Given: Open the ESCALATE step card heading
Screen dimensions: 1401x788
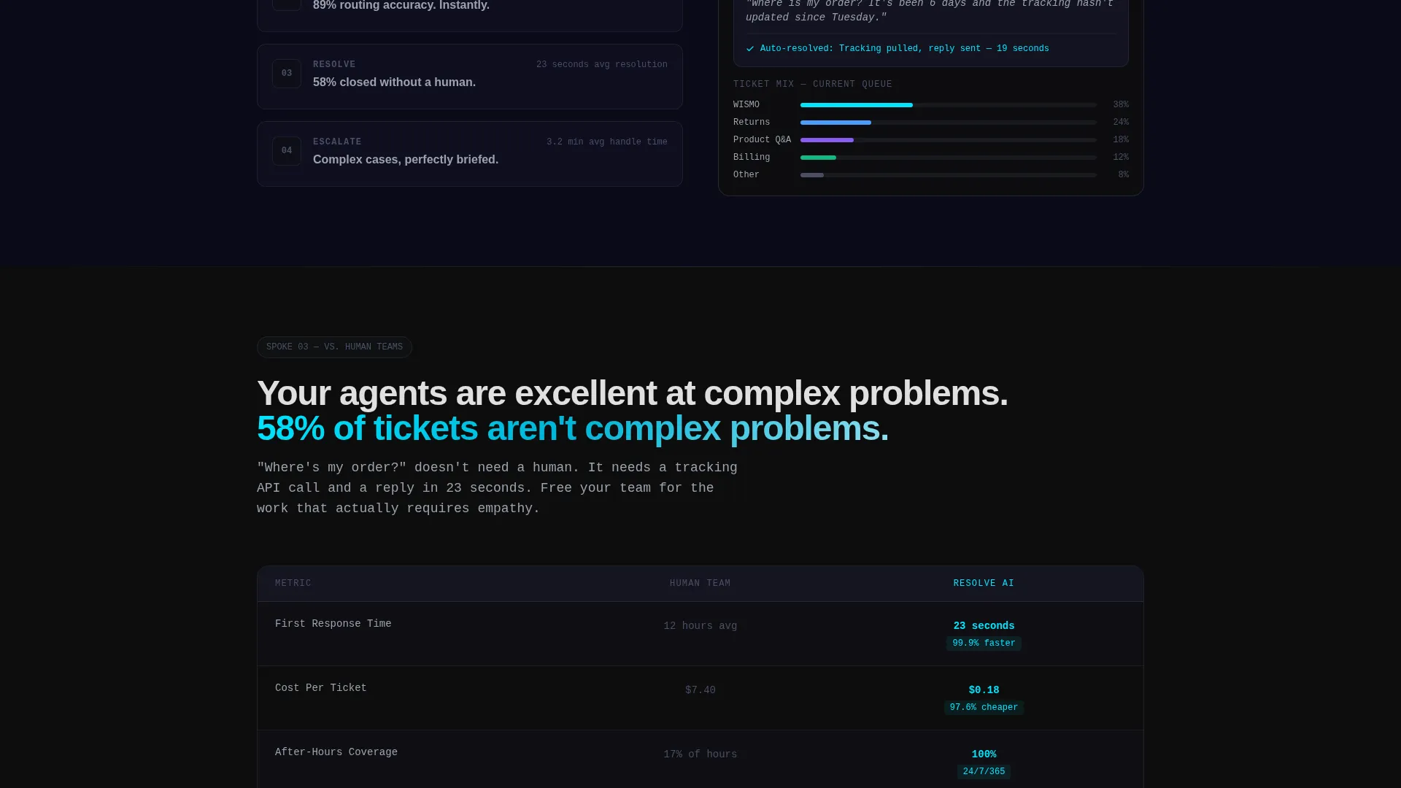Looking at the screenshot, I should click(x=337, y=142).
